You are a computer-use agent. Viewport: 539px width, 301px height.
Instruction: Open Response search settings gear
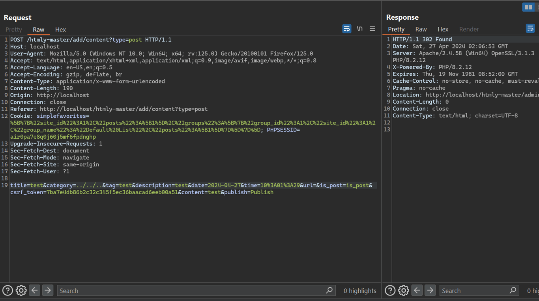[403, 290]
